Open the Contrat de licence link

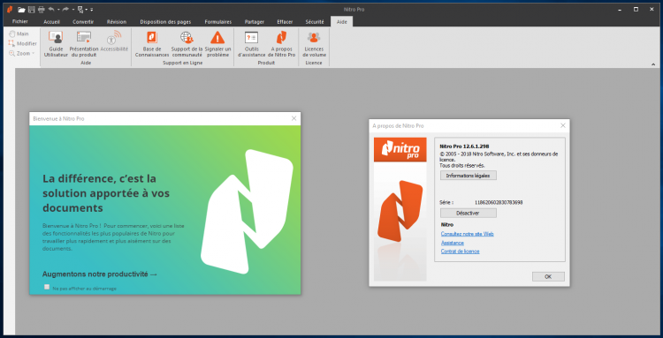coord(460,252)
